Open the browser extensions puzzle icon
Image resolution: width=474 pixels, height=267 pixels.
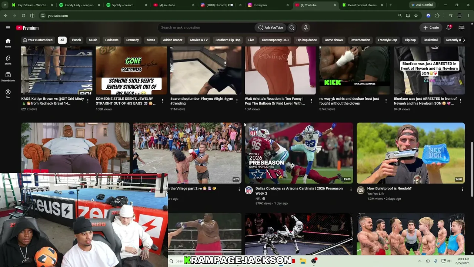[437, 16]
